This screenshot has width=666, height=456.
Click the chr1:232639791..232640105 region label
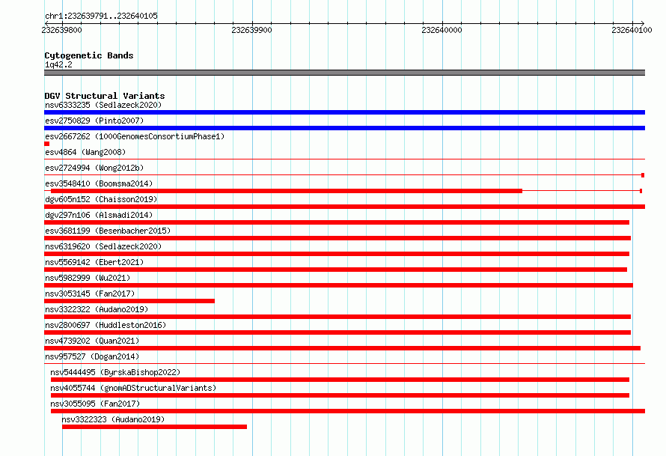pos(101,16)
